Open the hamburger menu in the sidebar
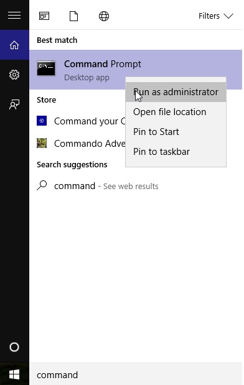 [x=14, y=15]
